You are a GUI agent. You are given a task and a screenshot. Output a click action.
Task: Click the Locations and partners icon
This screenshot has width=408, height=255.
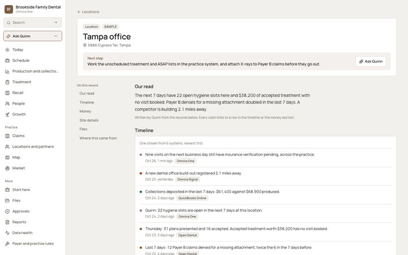[7, 147]
